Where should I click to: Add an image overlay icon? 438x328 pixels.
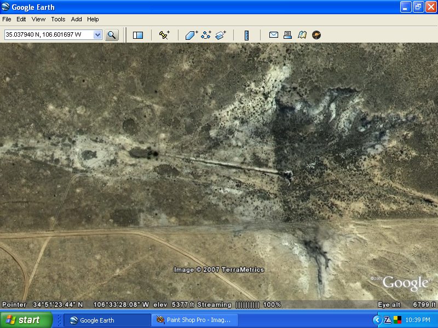pos(221,35)
